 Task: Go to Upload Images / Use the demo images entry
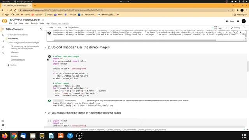[x=23, y=42]
